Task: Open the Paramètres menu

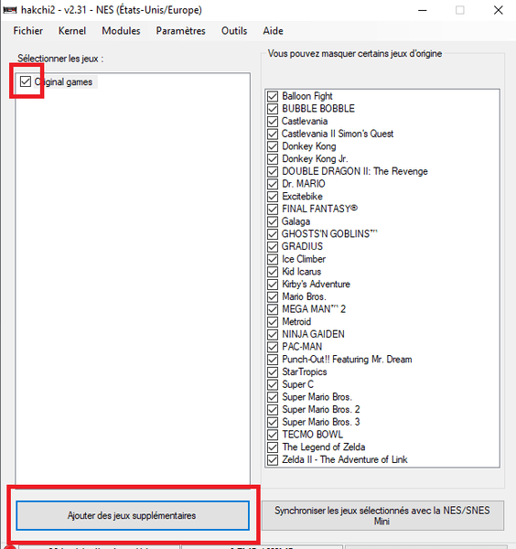Action: 180,31
